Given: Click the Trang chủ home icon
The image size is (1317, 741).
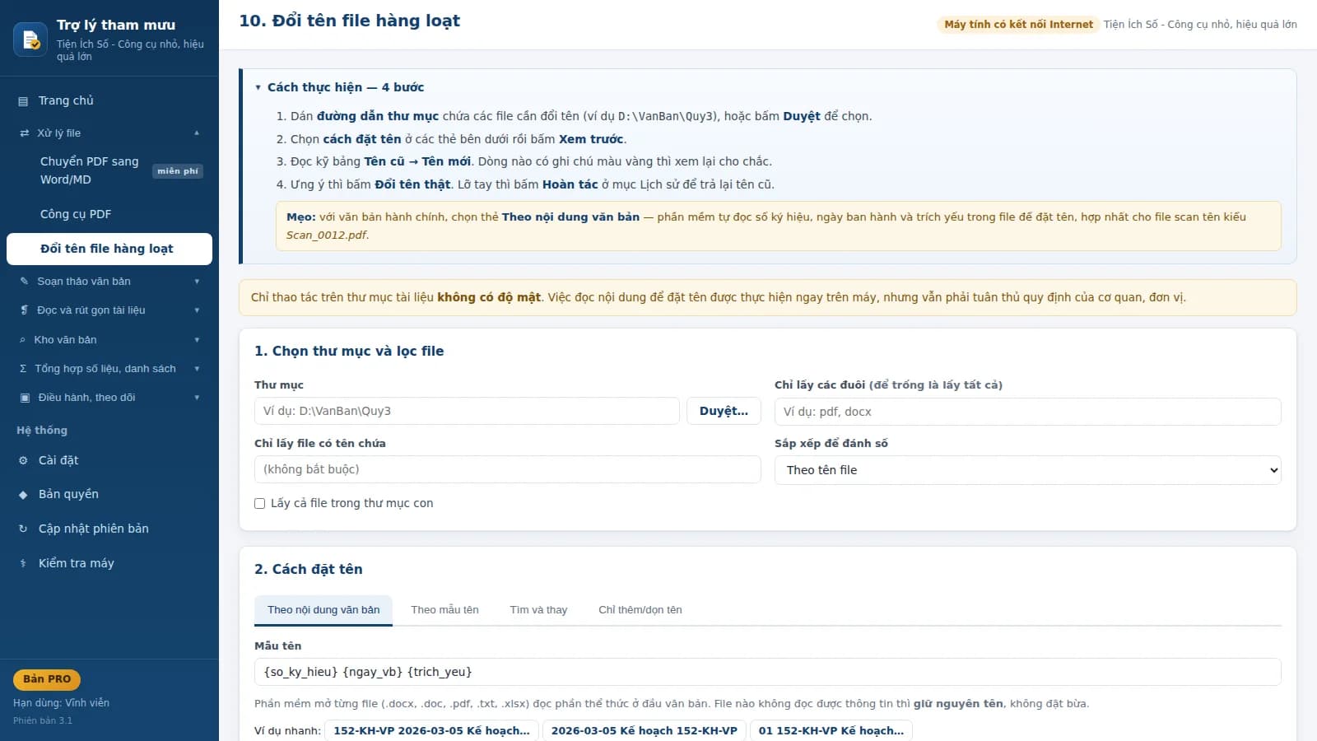Looking at the screenshot, I should pos(23,101).
